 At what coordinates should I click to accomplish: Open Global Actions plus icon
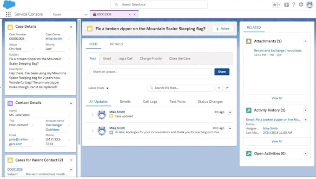pyautogui.click(x=286, y=5)
